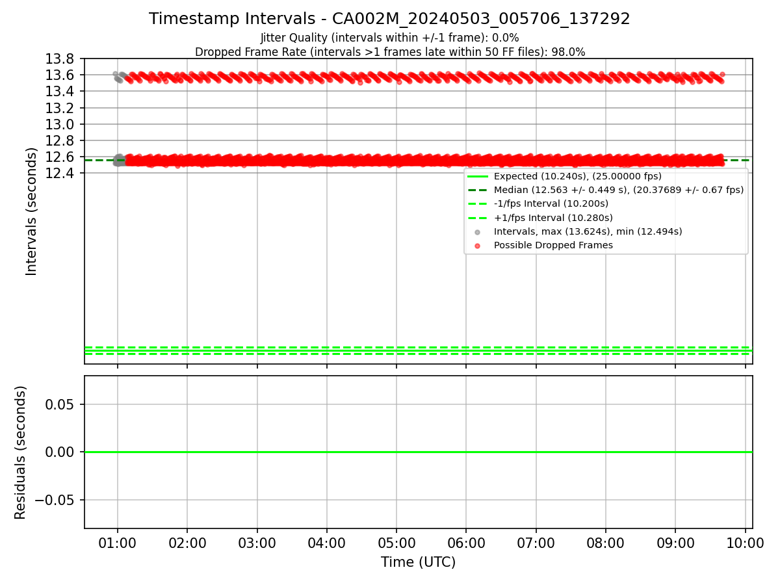Click the 13.0 y-axis tick label
Viewport: 780px width, 585px height.
pyautogui.click(x=60, y=124)
